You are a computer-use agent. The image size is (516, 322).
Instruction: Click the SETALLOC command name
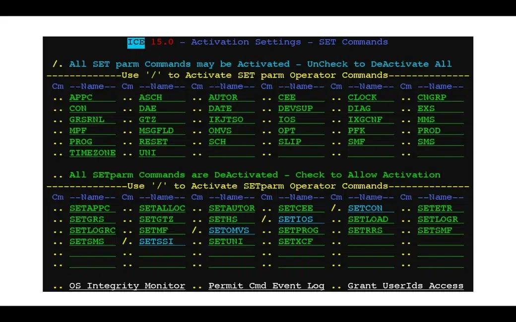coord(162,209)
